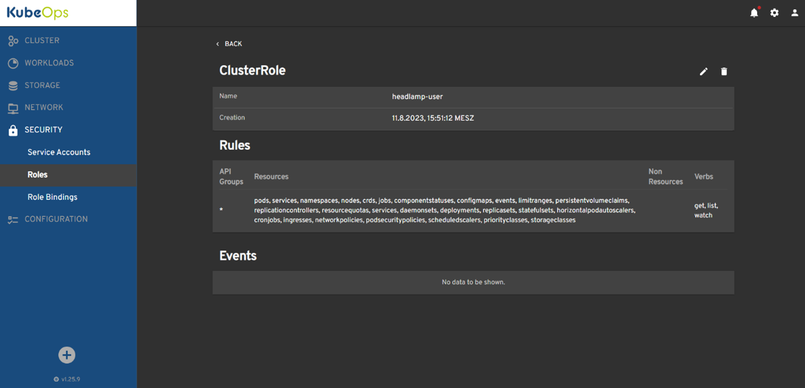Viewport: 805px width, 388px height.
Task: Click the resources list starting with pods
Action: [x=445, y=210]
